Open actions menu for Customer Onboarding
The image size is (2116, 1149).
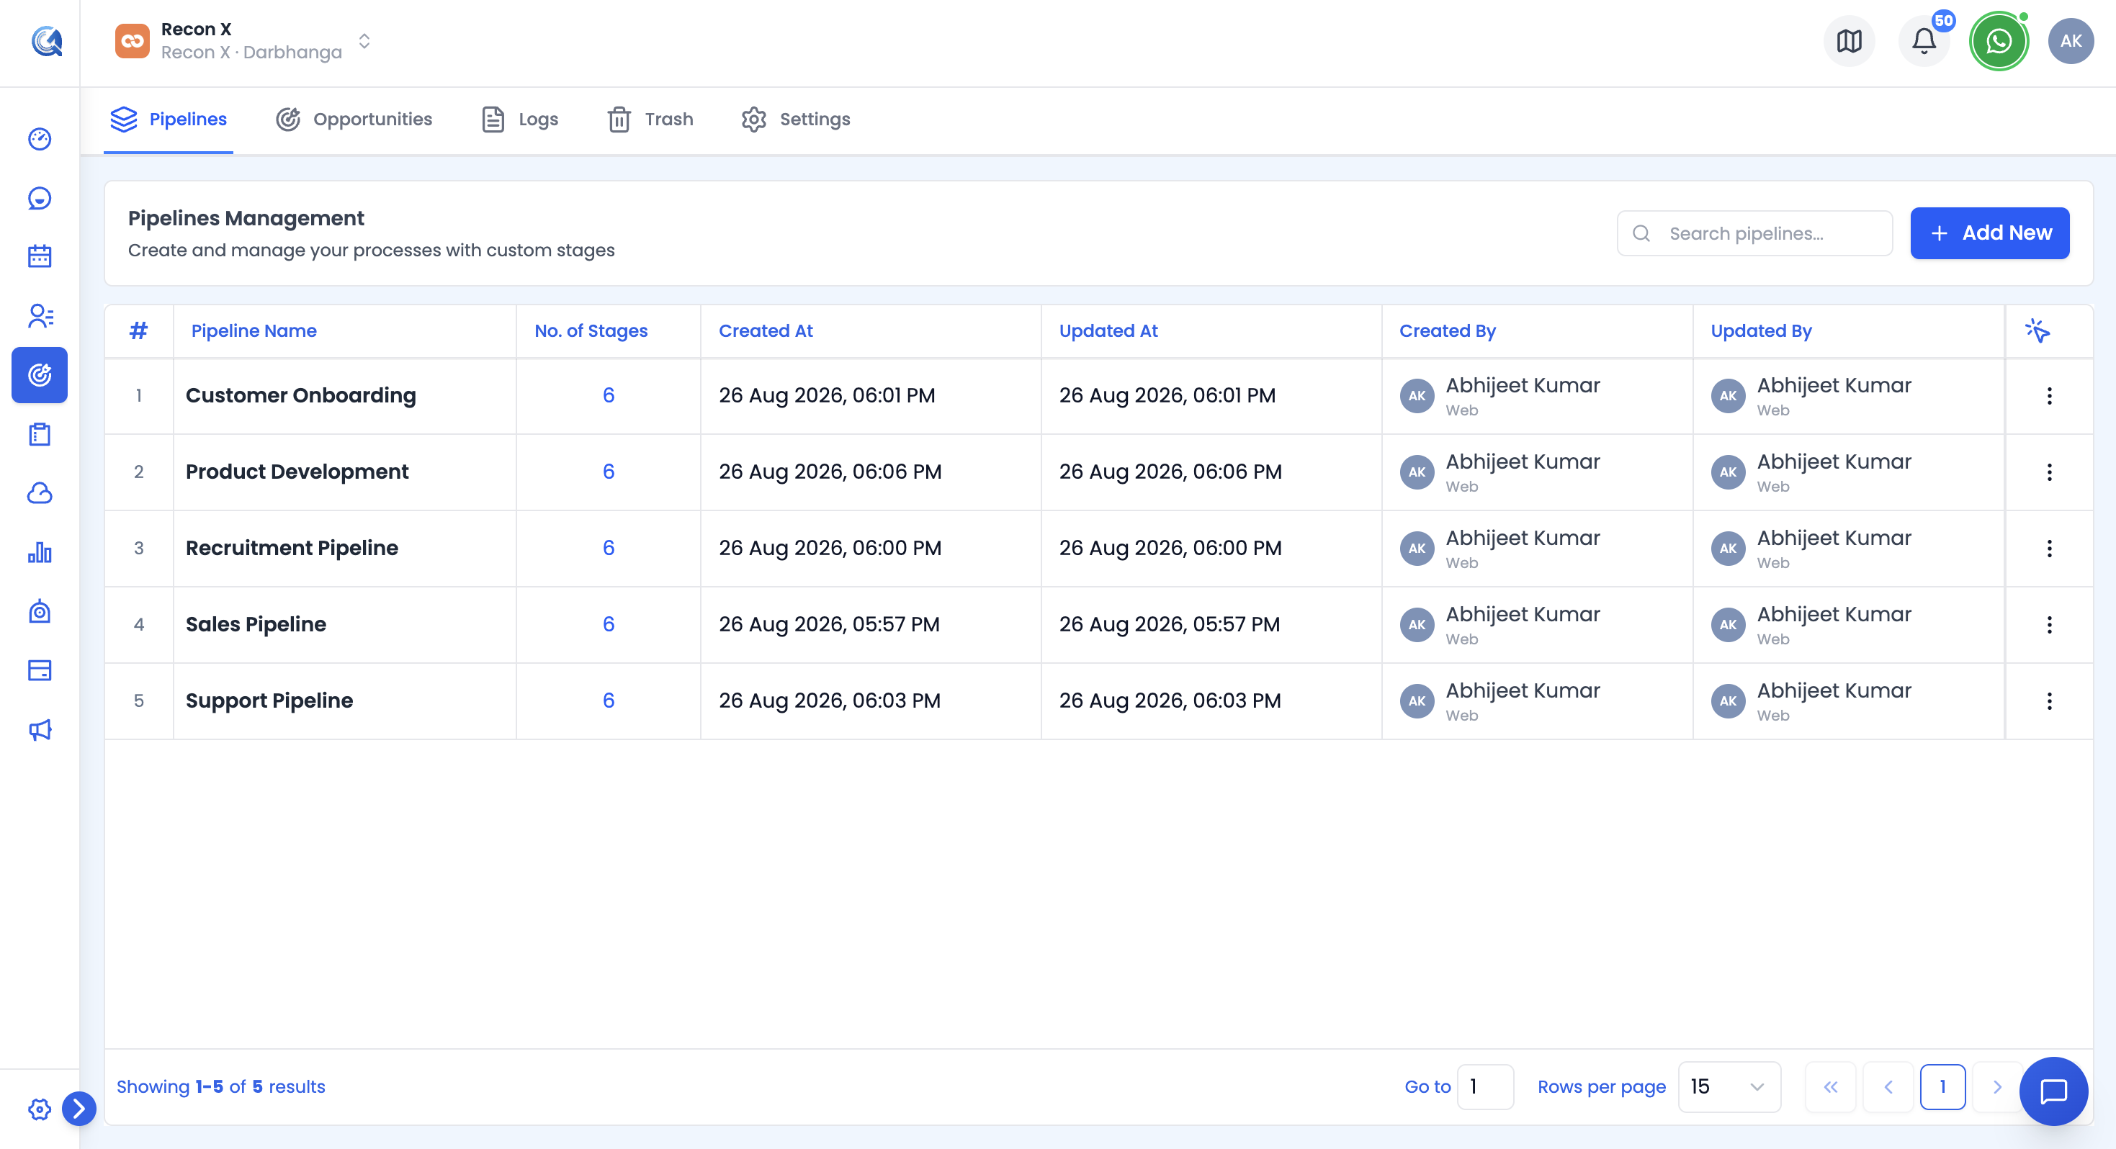click(2048, 396)
